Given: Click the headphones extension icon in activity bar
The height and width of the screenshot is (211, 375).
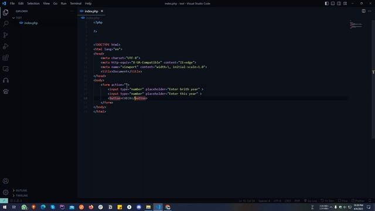Looking at the screenshot, I should click(5, 80).
